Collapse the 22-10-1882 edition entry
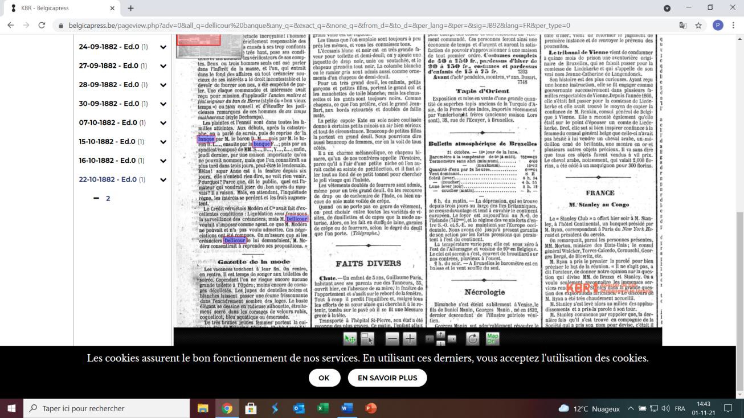This screenshot has height=418, width=744. pyautogui.click(x=163, y=179)
